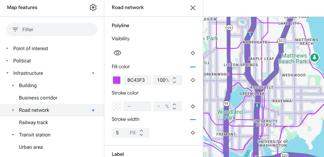Screen dimensions: 324x157
Task: Select Political feature label
Action: (22, 61)
